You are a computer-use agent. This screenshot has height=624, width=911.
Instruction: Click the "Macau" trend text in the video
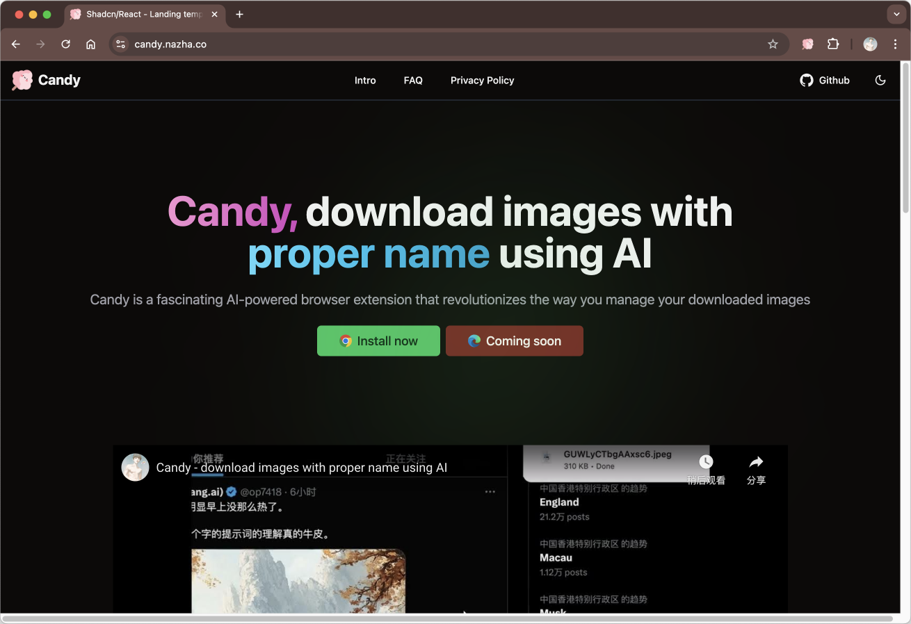(556, 558)
